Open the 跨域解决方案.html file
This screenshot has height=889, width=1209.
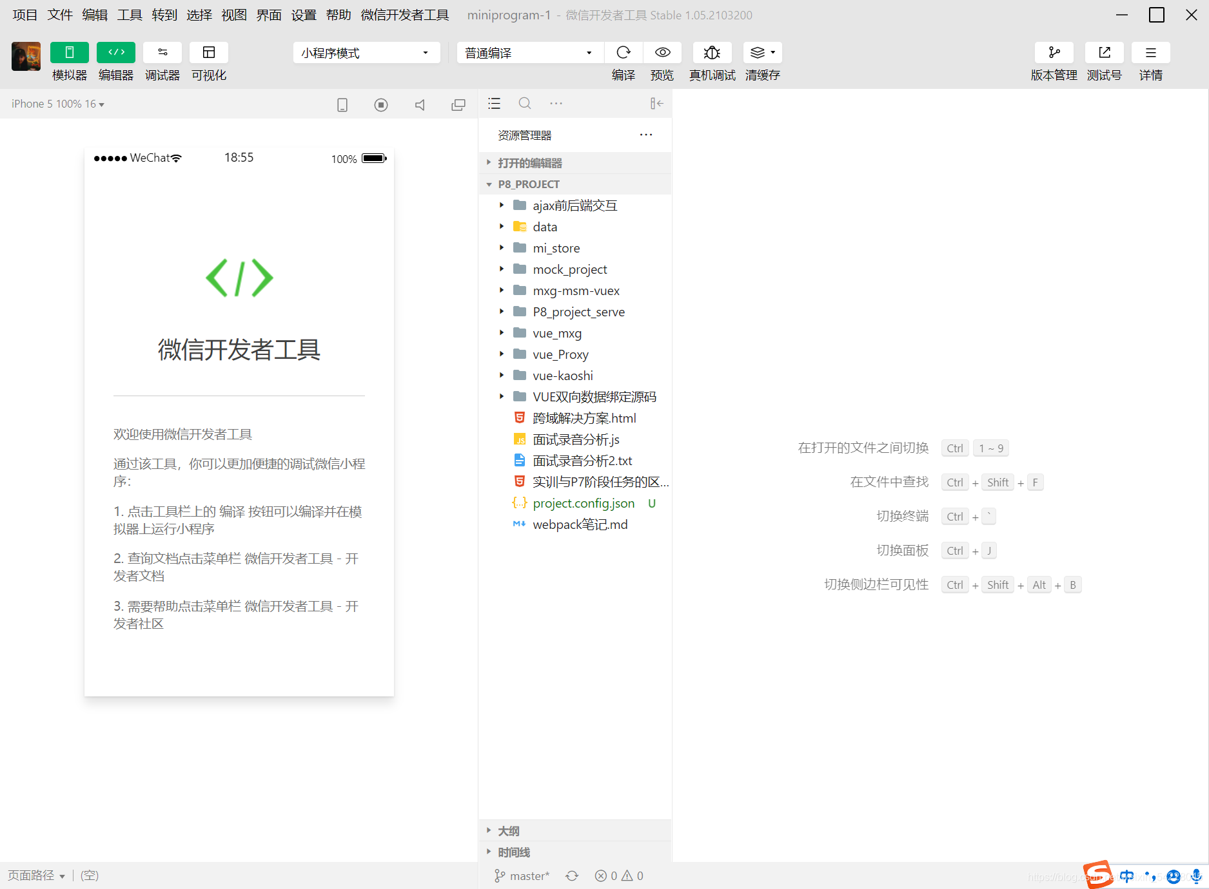pyautogui.click(x=575, y=418)
